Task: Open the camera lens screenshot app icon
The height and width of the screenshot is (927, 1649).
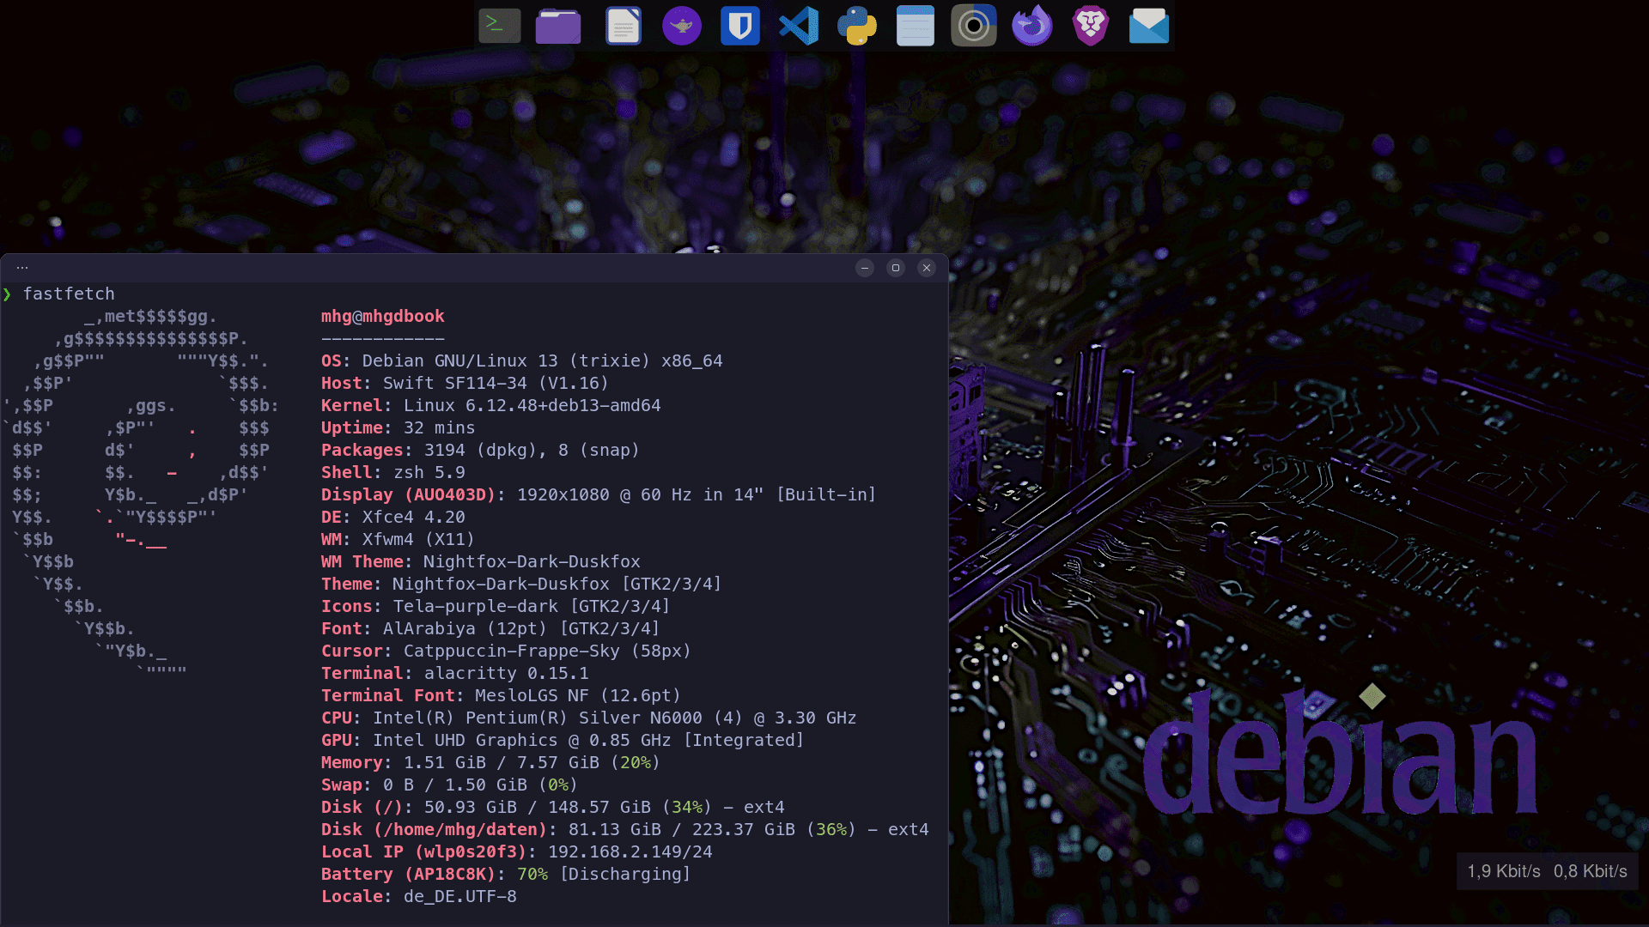Action: (x=974, y=26)
